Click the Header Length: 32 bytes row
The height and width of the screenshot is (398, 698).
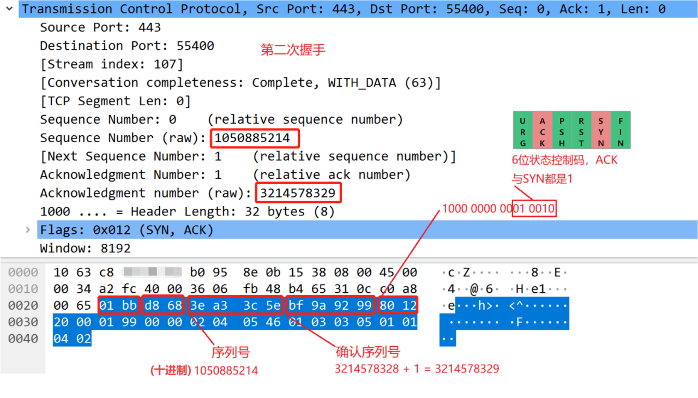pyautogui.click(x=187, y=212)
